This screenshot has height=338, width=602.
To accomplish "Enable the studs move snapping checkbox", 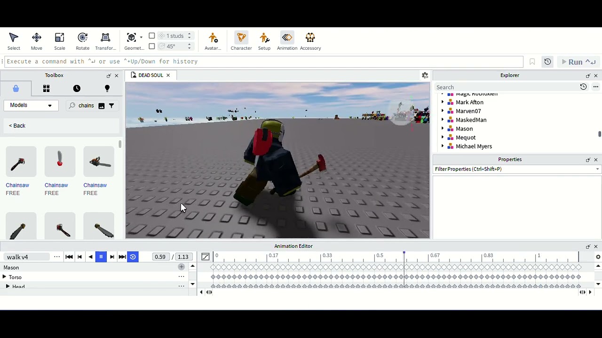I will pos(152,36).
